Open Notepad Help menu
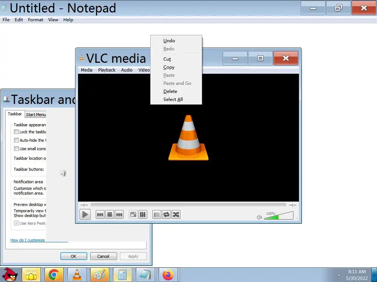 coord(68,20)
